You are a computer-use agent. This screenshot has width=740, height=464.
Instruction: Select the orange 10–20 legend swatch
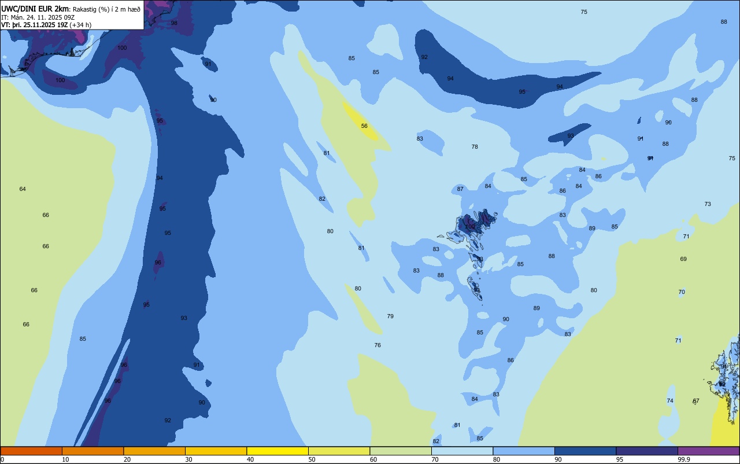click(x=92, y=451)
